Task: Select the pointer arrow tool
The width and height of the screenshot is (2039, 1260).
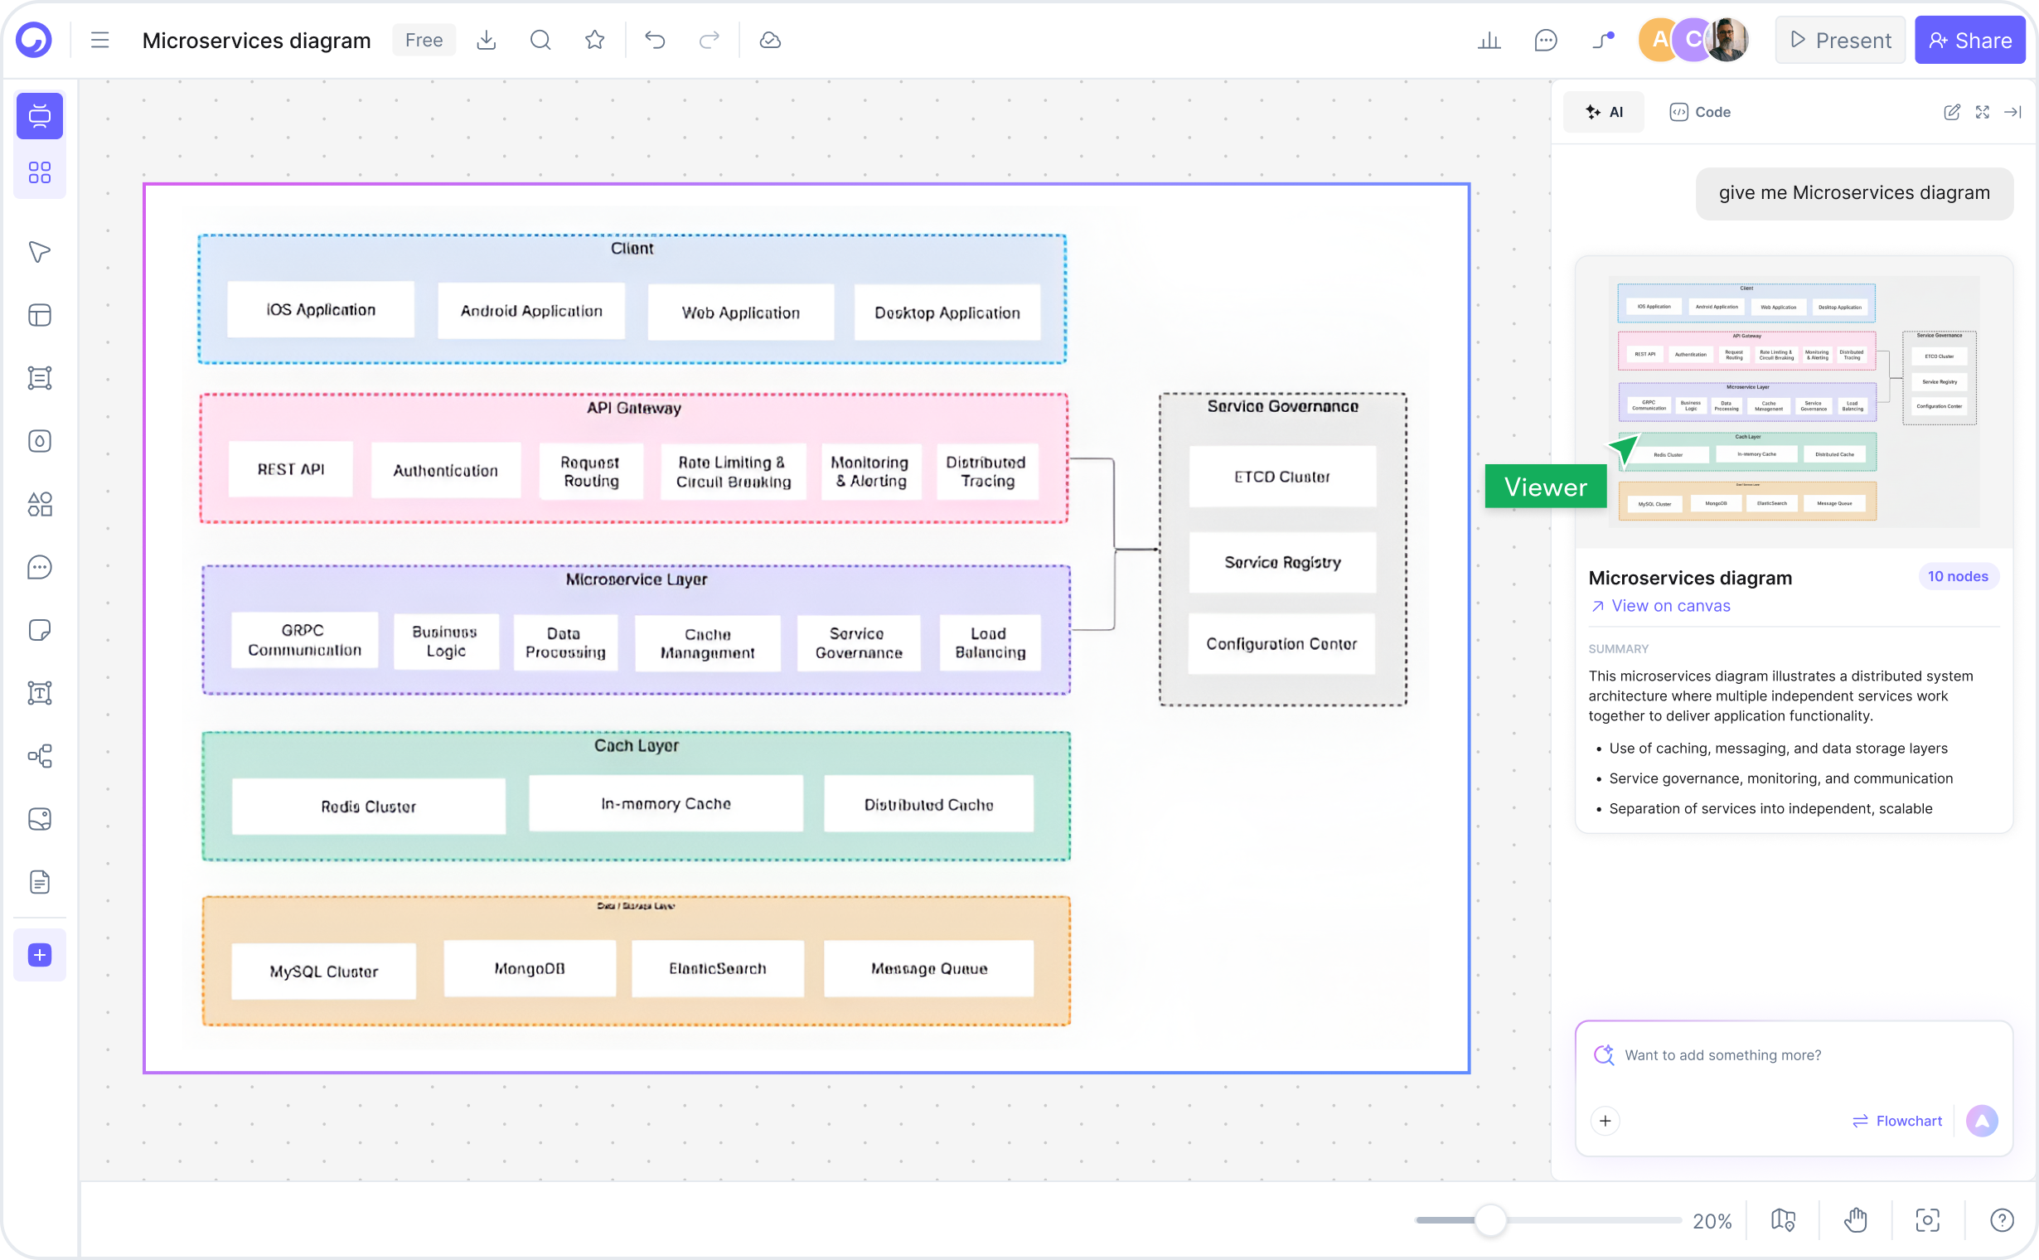Action: click(39, 252)
